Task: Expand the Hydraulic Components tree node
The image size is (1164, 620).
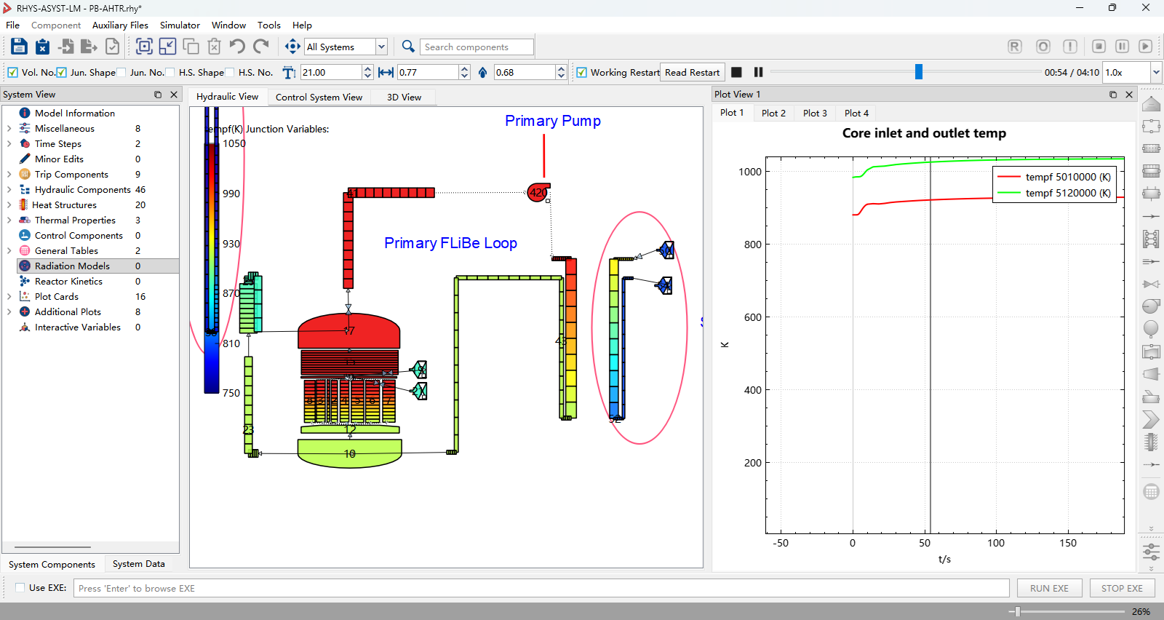Action: [9, 189]
